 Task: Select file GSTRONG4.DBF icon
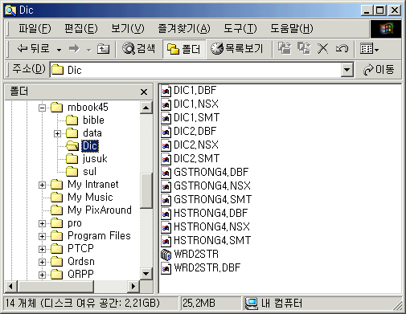pos(166,173)
